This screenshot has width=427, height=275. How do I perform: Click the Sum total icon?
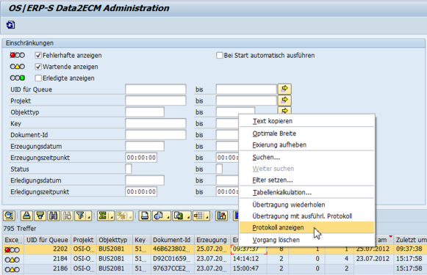point(103,216)
